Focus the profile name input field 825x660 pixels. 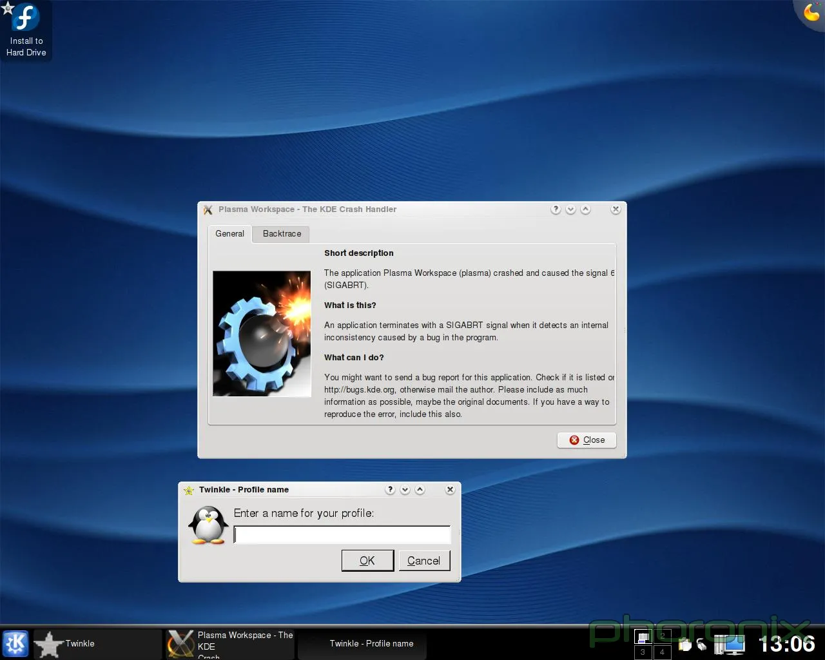[x=342, y=535]
